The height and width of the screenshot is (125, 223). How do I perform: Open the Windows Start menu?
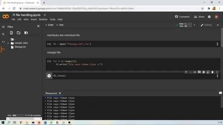3,123
